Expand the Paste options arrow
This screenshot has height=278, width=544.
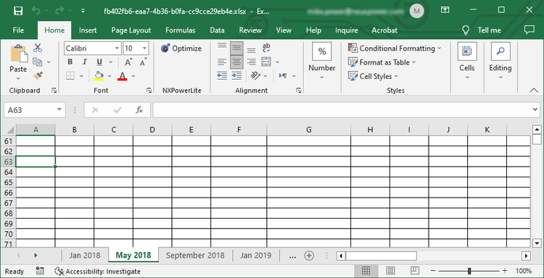click(x=18, y=79)
